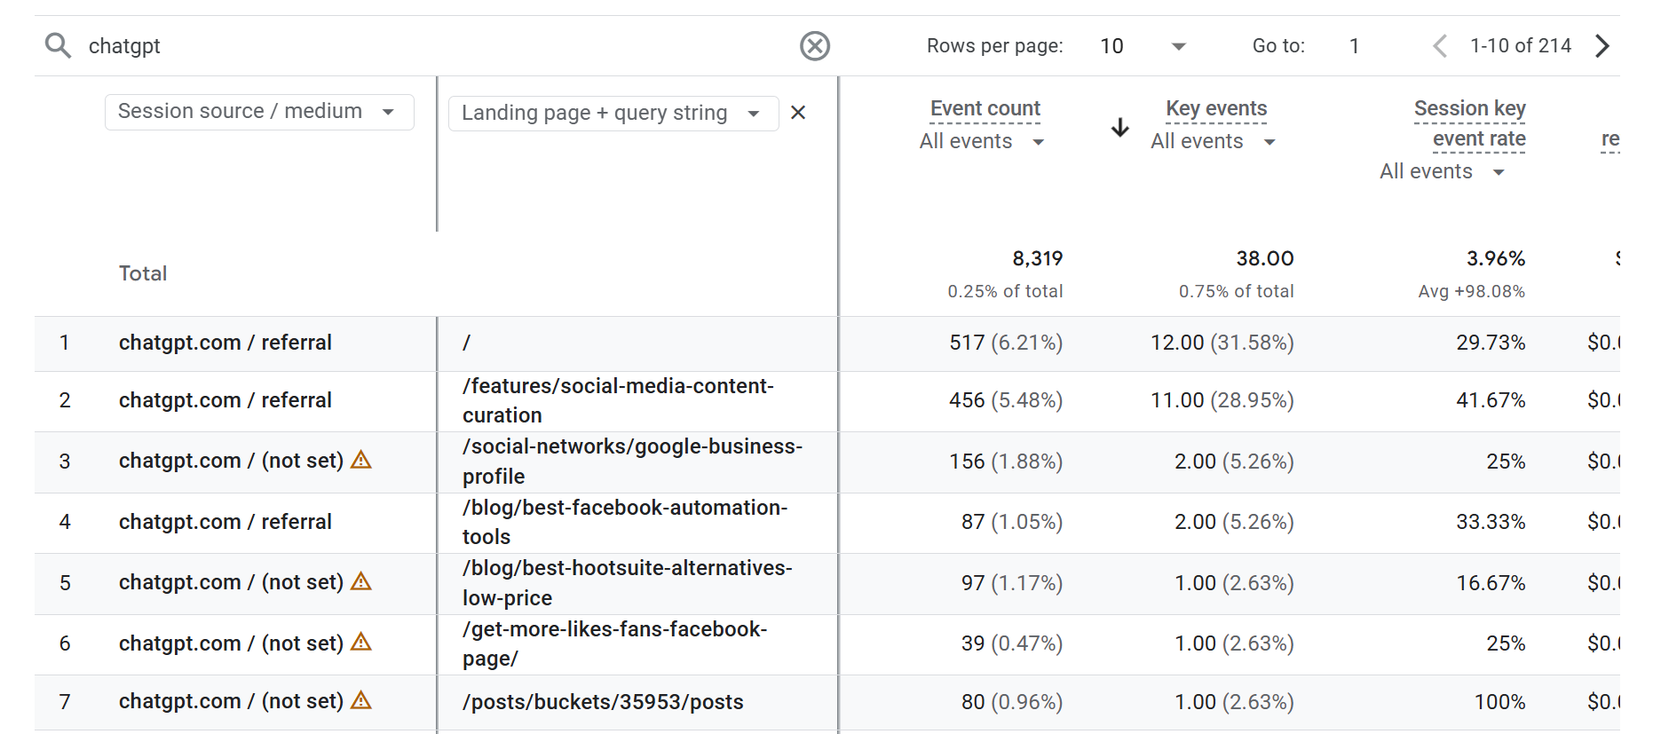Click the /blog/best-facebook-automation-tools landing page
Viewport: 1661px width, 734px height.
(x=625, y=522)
